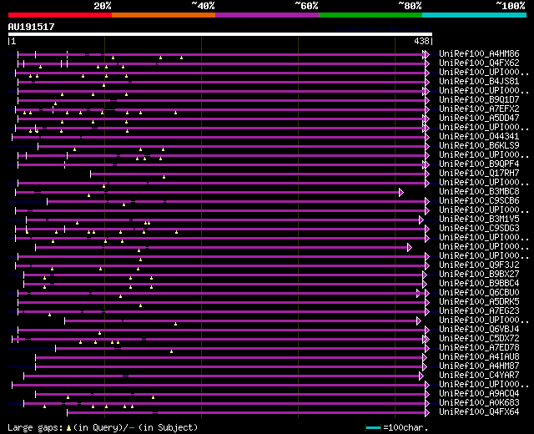
Task: Click the green ~80% identity legend segment
Action: (370, 15)
